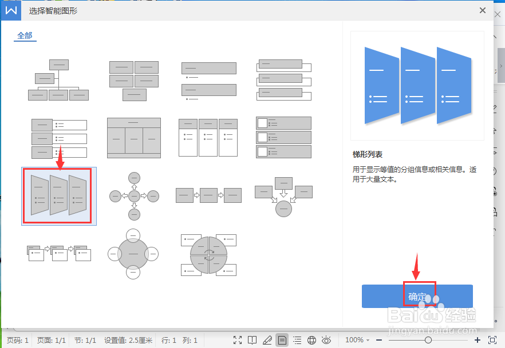Switch to reading layout view icon
The width and height of the screenshot is (505, 348).
[252, 340]
